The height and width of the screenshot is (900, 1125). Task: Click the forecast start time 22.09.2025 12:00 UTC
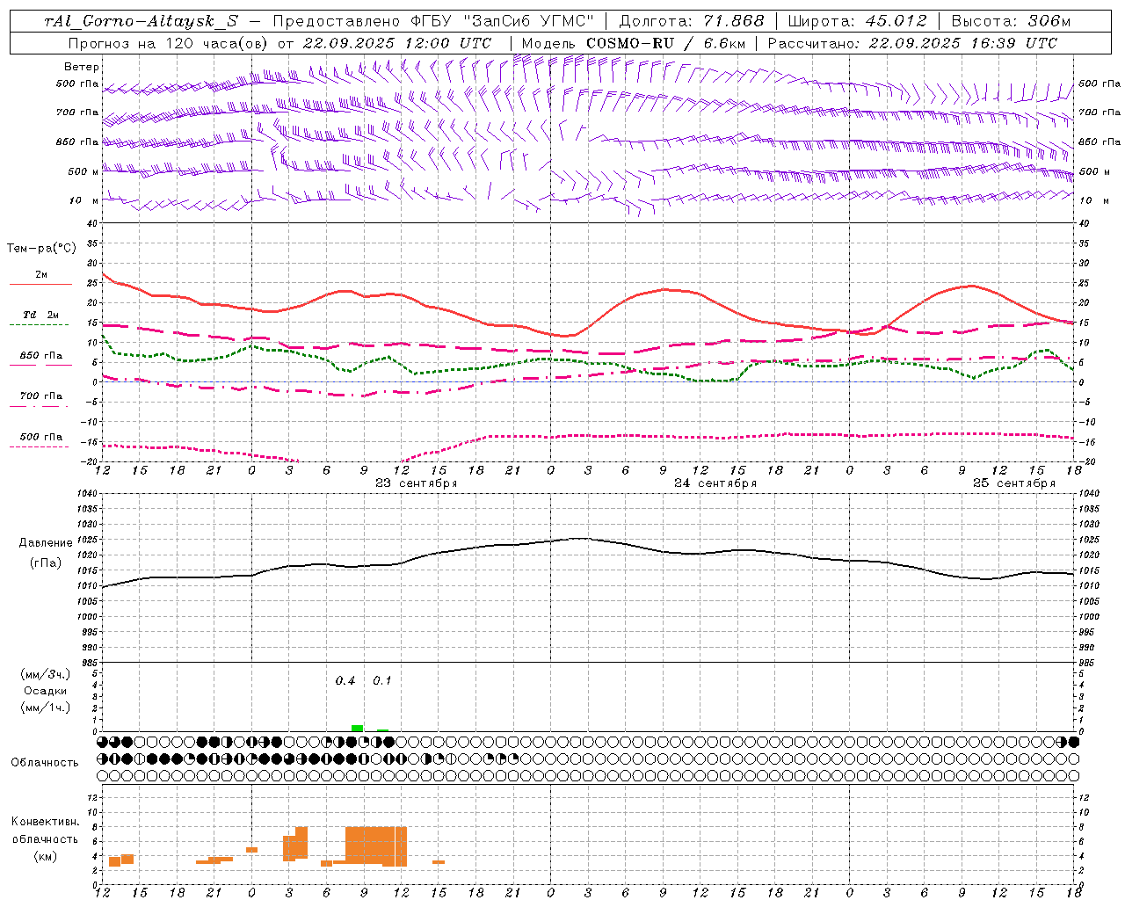click(x=397, y=43)
